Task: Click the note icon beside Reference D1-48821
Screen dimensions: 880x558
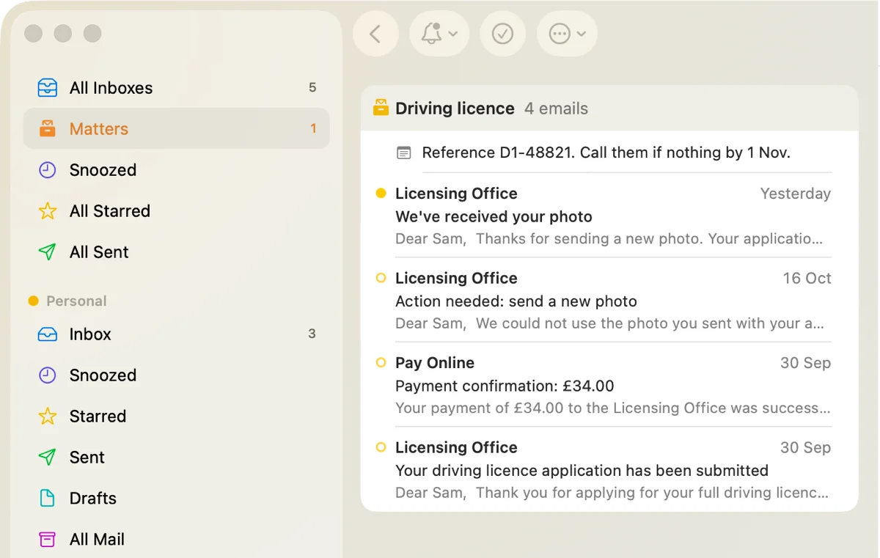Action: click(x=403, y=153)
